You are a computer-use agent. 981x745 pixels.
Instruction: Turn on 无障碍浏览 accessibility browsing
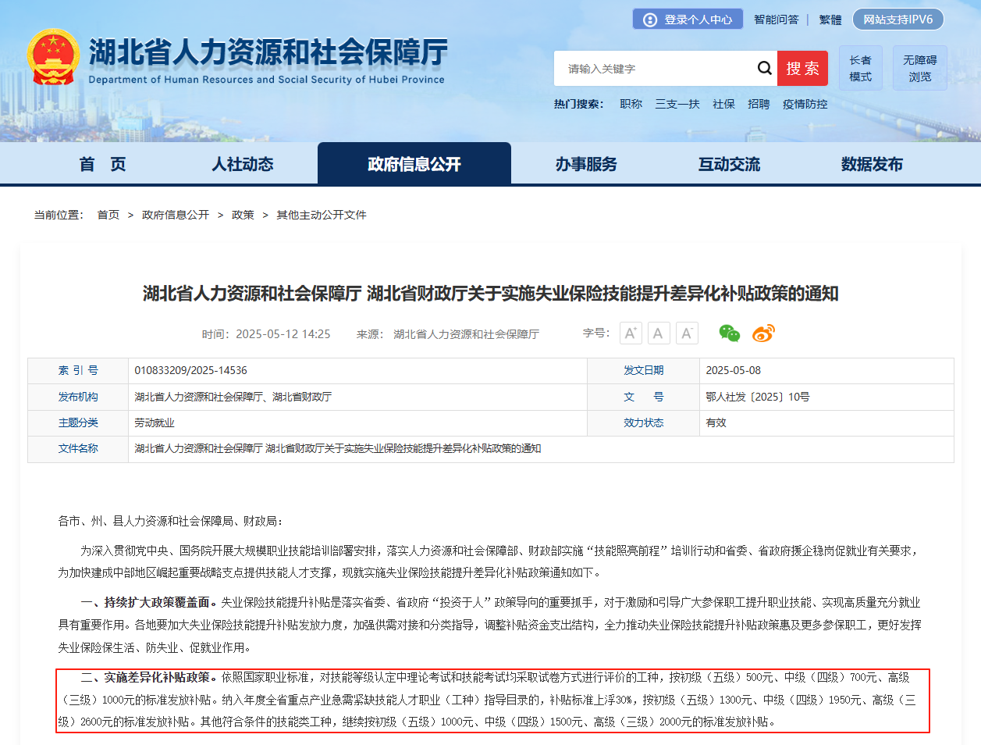(x=920, y=68)
